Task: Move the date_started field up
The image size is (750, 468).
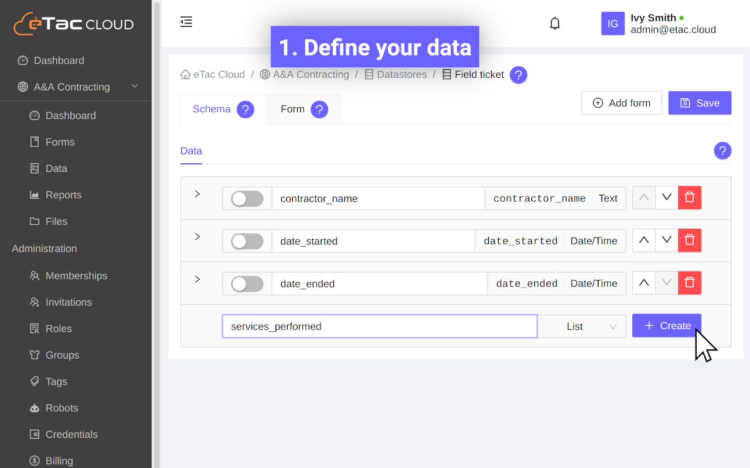Action: [x=644, y=240]
